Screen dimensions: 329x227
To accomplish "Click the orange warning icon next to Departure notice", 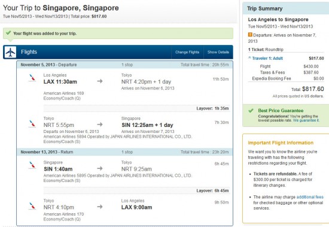I will click(x=250, y=35).
